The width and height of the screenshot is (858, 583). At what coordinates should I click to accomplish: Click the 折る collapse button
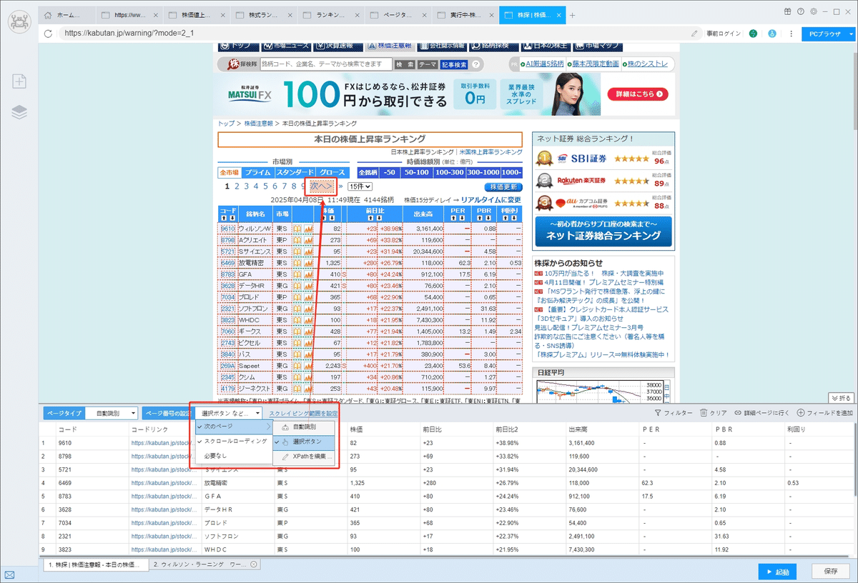(841, 397)
